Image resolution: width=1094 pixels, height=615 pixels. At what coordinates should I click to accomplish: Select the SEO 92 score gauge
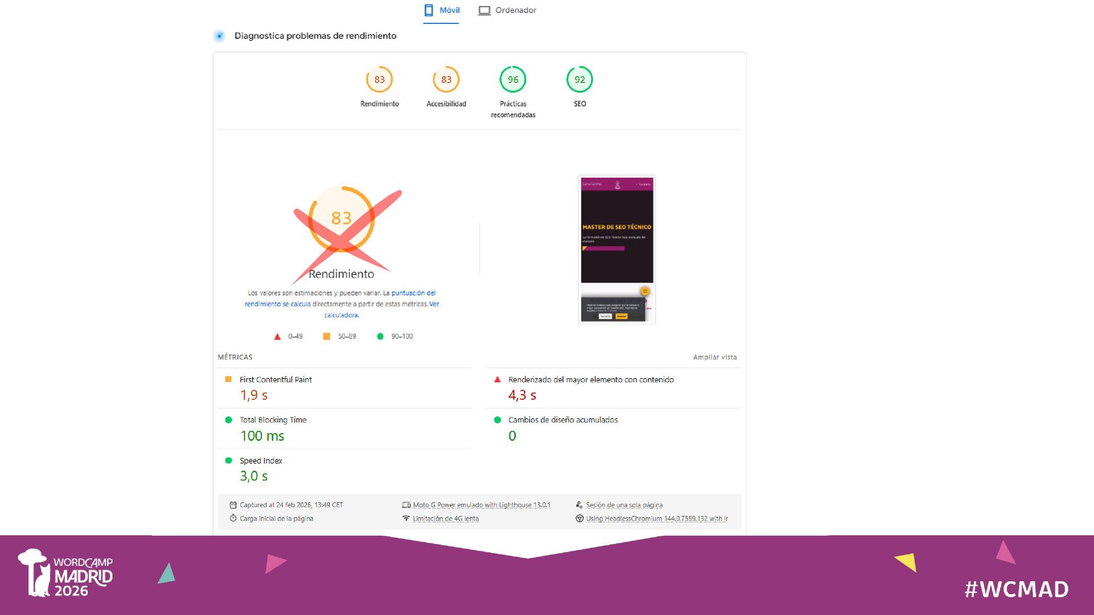(x=579, y=80)
